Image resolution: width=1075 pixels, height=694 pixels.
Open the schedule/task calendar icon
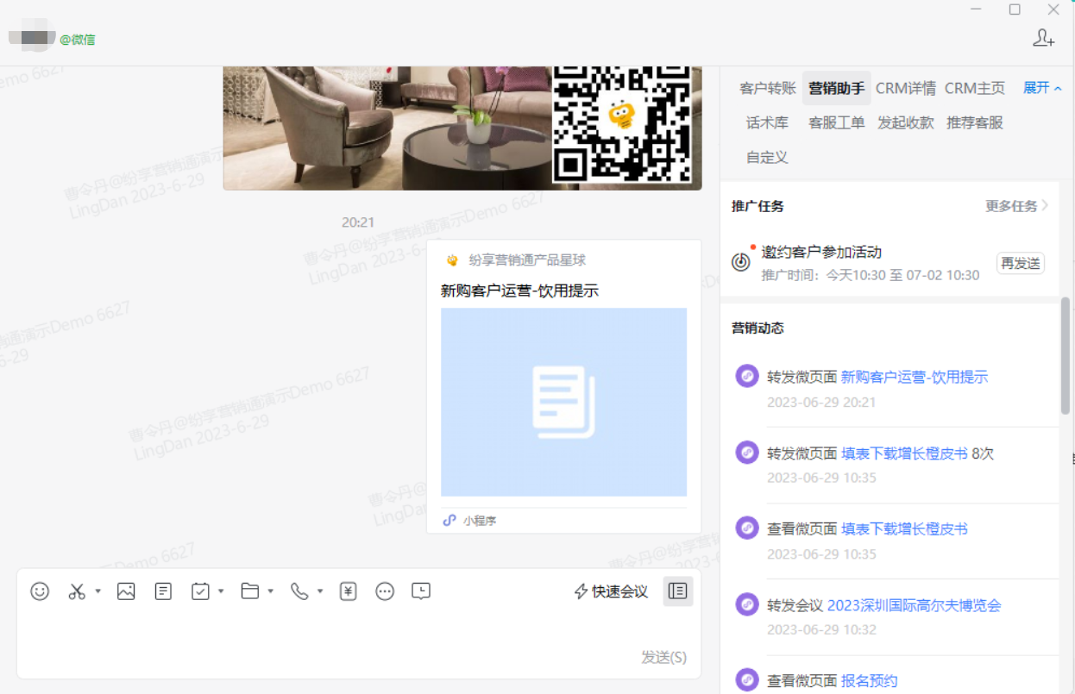(x=200, y=591)
